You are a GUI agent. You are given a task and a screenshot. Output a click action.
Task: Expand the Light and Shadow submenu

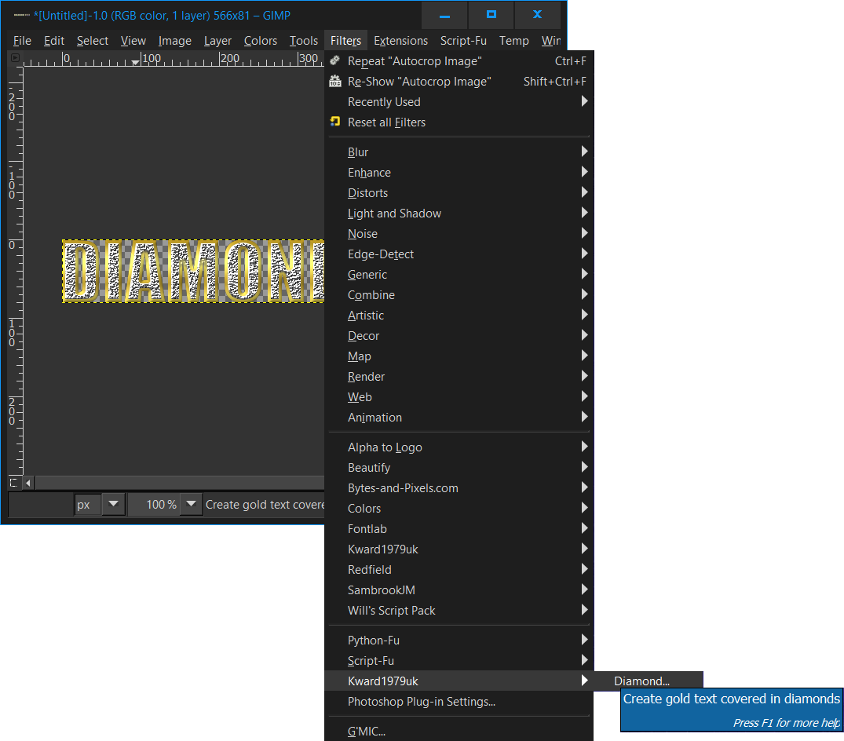(x=459, y=214)
